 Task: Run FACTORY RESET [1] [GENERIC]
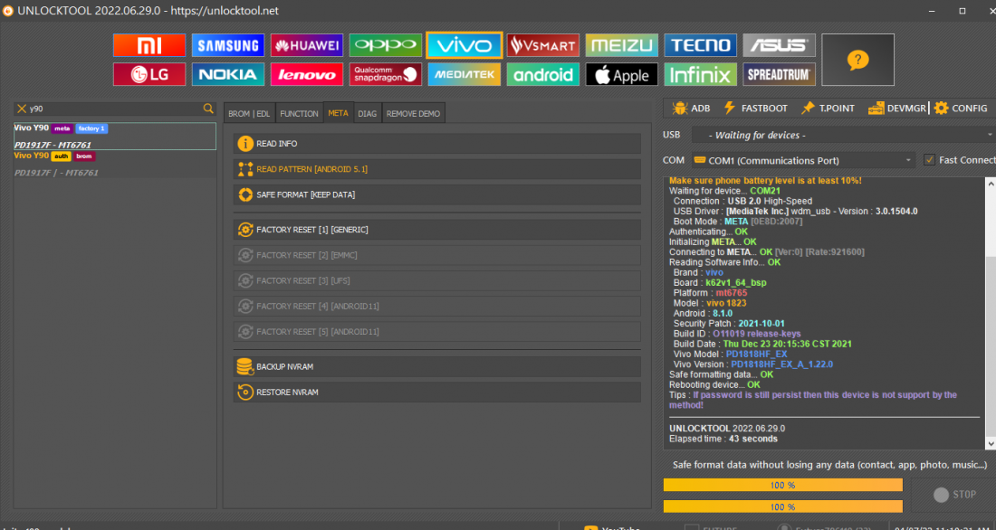[437, 229]
